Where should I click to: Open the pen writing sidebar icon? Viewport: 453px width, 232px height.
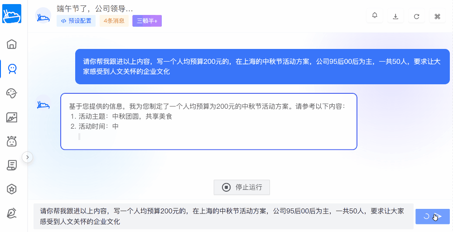[12, 213]
